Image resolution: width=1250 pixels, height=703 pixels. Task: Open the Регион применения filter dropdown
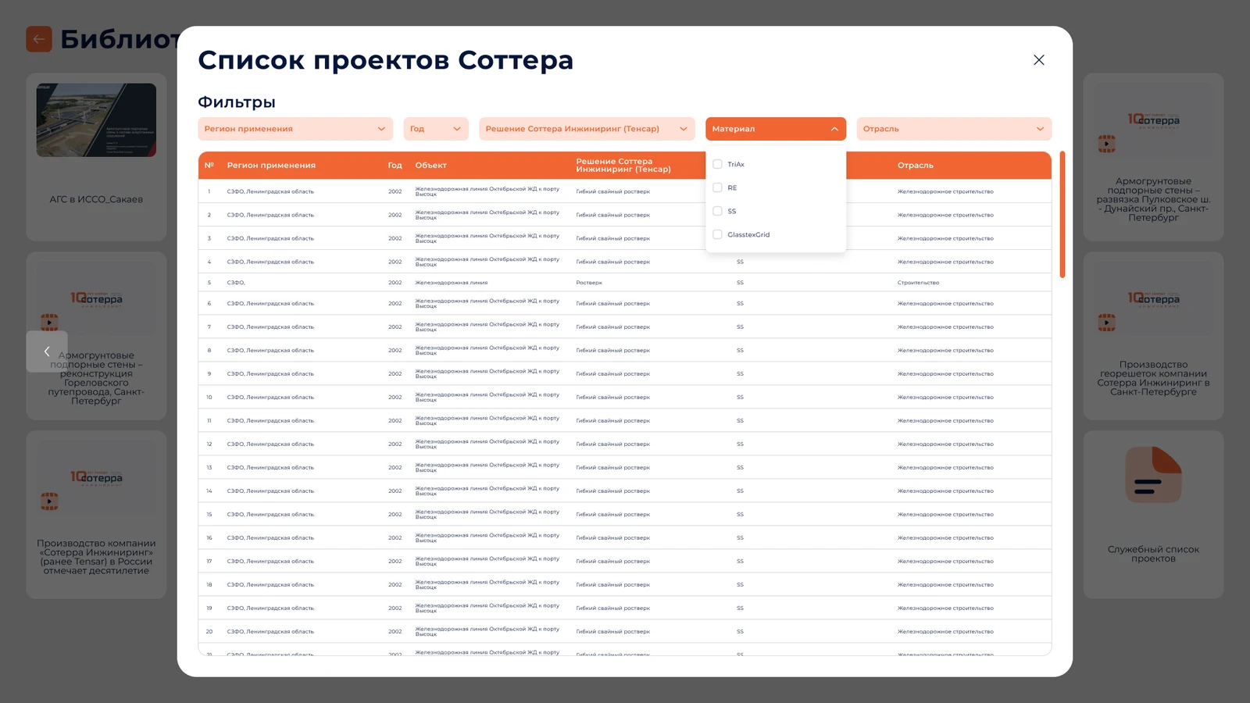coord(295,129)
